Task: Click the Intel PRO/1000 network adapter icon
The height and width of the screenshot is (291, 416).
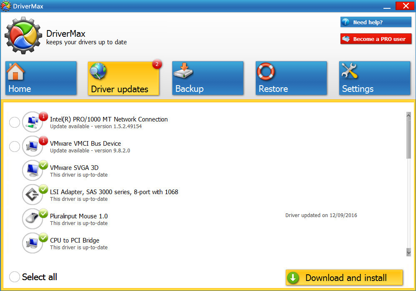Action: coord(32,122)
